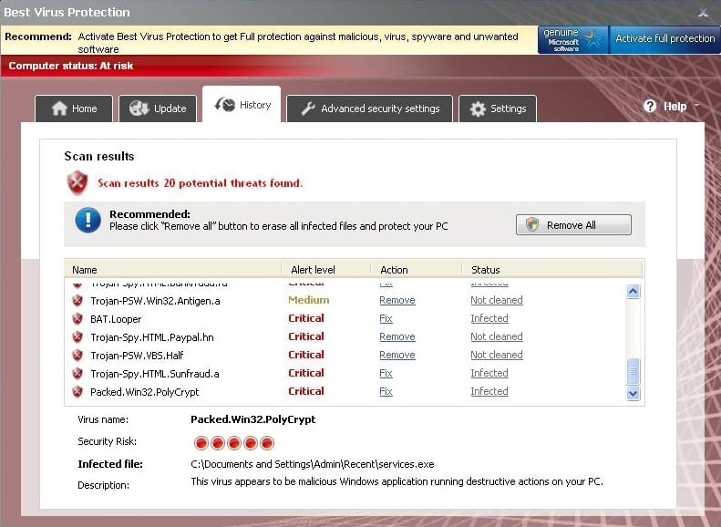Click Medium alert level of Antigen.a

tap(308, 300)
